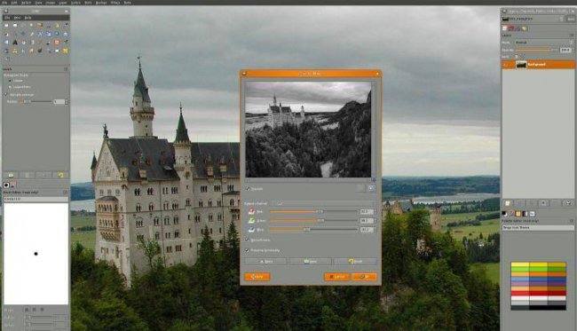This screenshot has width=577, height=331.
Task: Select the Paintbrush tool in toolbox
Action: click(x=48, y=43)
